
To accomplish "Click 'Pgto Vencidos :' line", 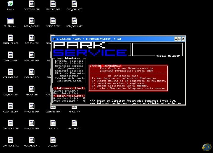I will [x=69, y=101].
